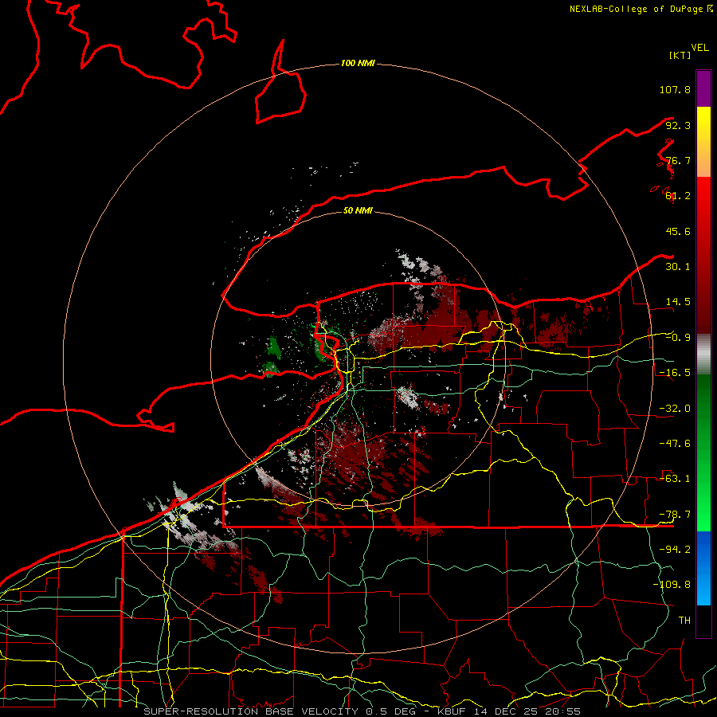Select the -78.7 velocity scale value
The image size is (717, 717).
[x=675, y=515]
